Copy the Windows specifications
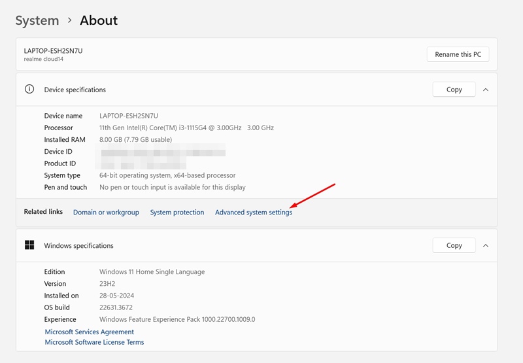 (x=454, y=245)
